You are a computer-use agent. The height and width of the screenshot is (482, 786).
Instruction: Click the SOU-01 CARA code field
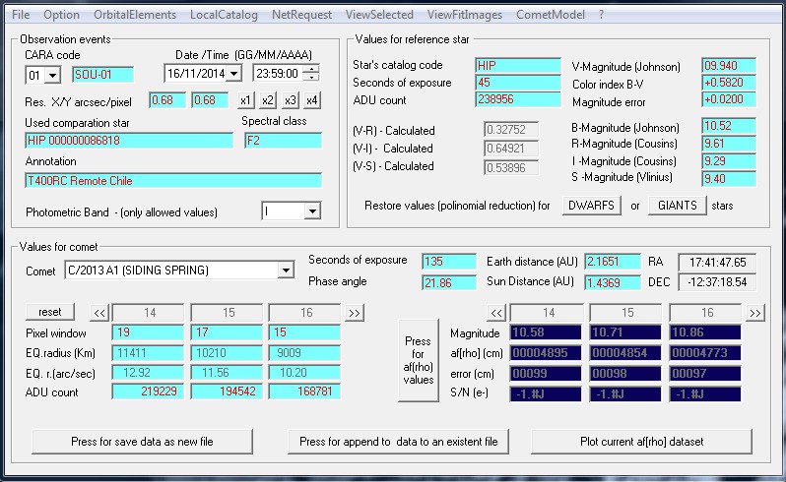102,75
